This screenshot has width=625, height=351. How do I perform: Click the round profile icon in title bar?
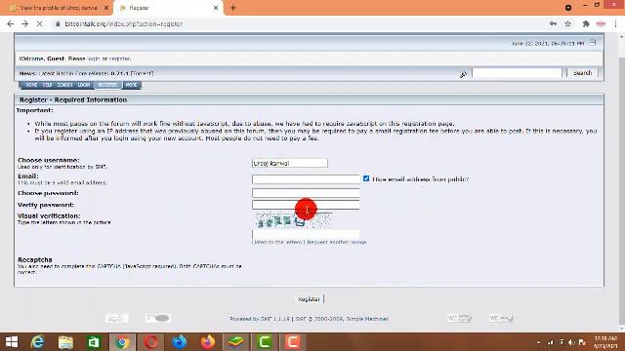568,8
